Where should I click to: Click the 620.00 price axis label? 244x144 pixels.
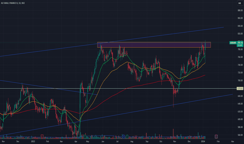[240, 112]
